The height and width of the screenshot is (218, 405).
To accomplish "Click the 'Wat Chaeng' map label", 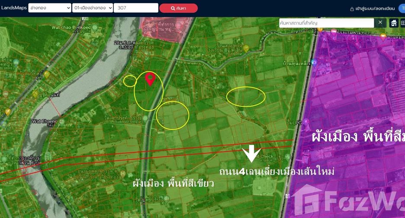I will (45, 121).
